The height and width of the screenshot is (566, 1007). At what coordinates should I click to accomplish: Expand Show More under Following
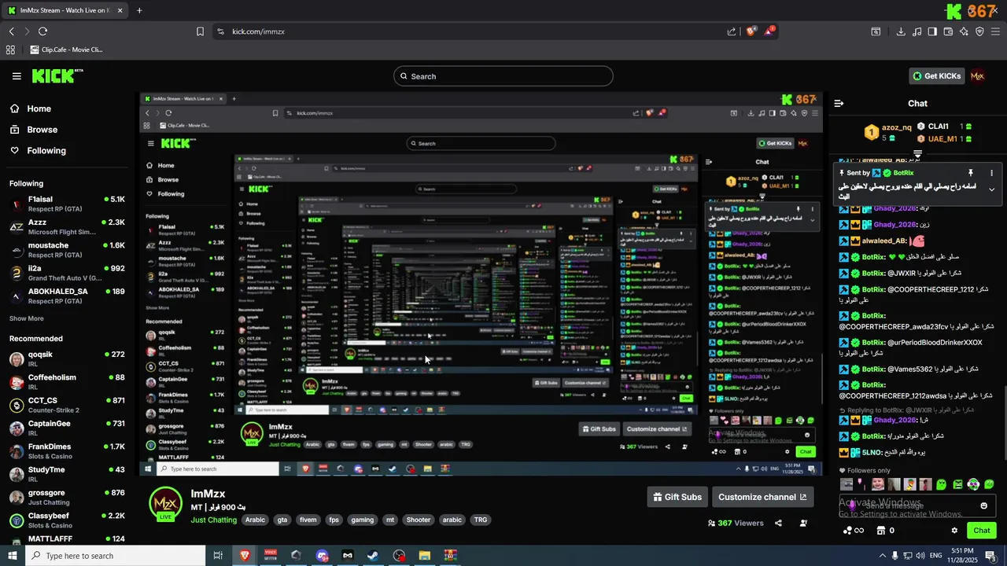pyautogui.click(x=27, y=318)
